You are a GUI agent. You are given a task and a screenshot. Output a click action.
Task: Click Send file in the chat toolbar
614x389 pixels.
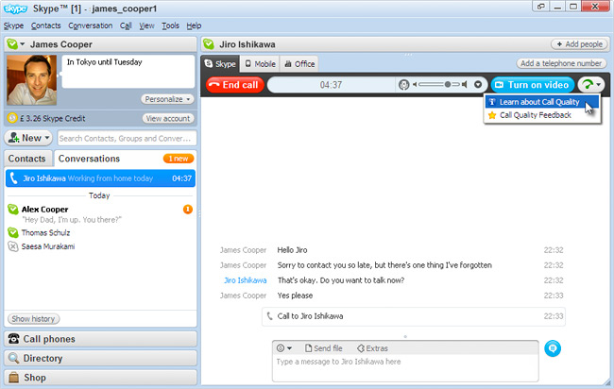323,347
